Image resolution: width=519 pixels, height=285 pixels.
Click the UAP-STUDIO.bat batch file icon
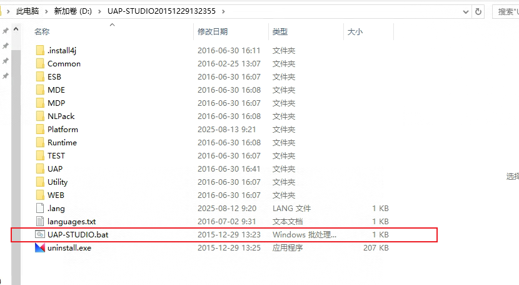click(x=40, y=235)
